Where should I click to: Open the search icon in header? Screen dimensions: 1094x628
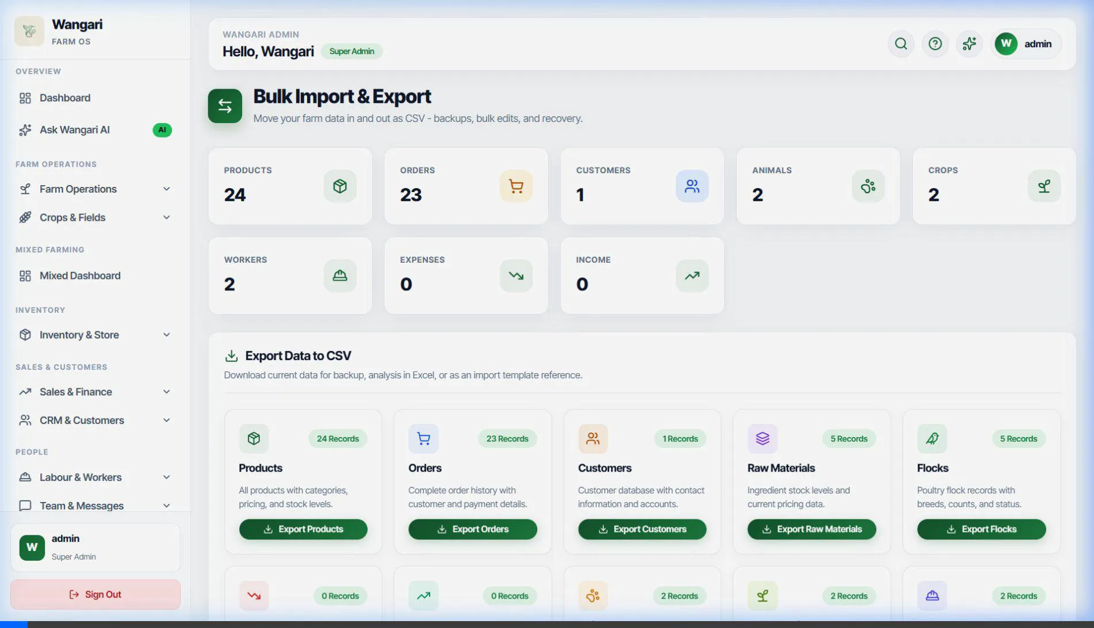tap(901, 44)
